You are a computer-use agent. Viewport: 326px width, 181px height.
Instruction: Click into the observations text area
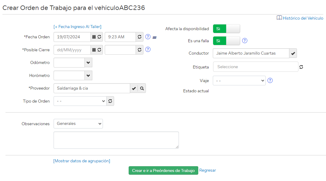116,140
